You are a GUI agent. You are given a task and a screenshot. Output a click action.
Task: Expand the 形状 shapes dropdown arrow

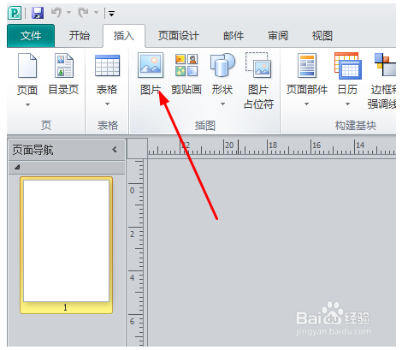[222, 104]
